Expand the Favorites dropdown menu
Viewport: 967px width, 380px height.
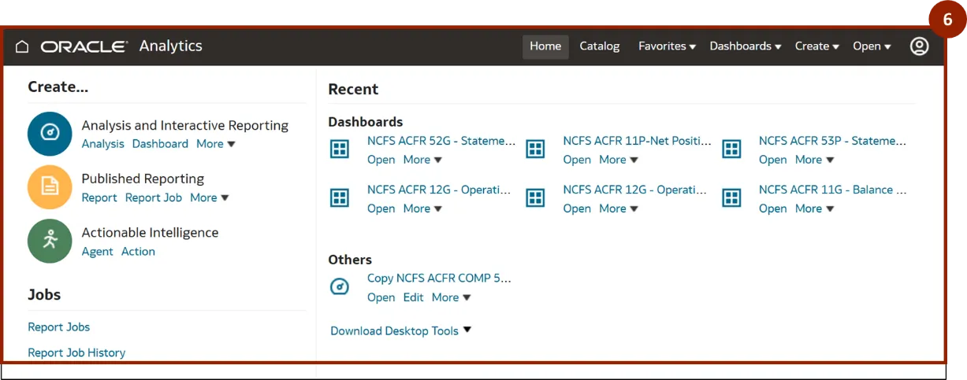667,46
